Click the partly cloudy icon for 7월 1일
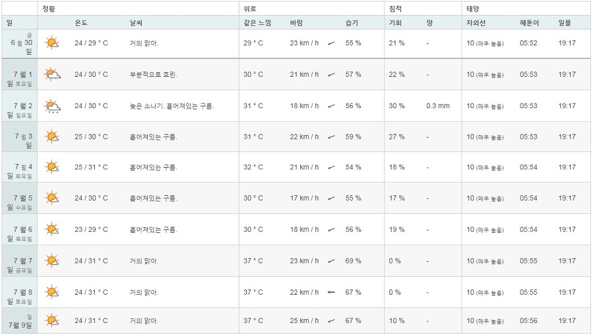 52,75
